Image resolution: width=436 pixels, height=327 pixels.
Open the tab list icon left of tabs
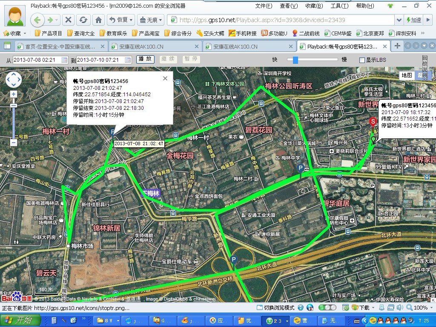(x=7, y=46)
